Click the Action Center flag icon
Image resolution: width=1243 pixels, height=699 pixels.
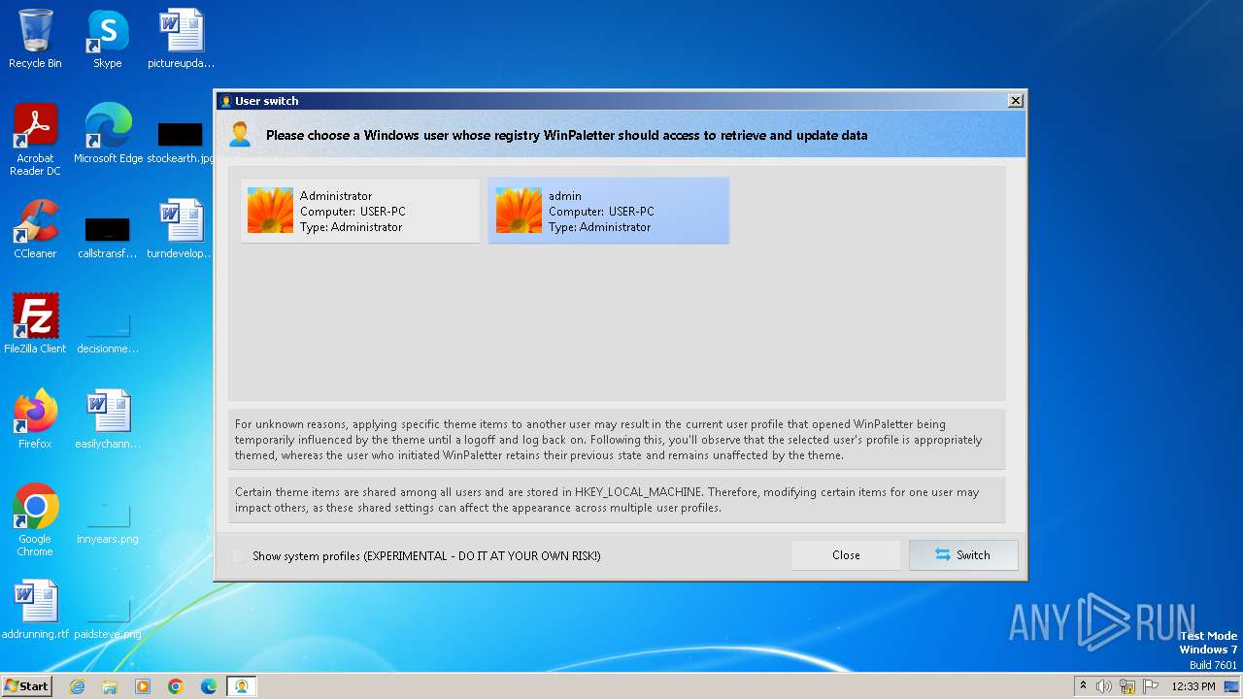click(x=1149, y=686)
